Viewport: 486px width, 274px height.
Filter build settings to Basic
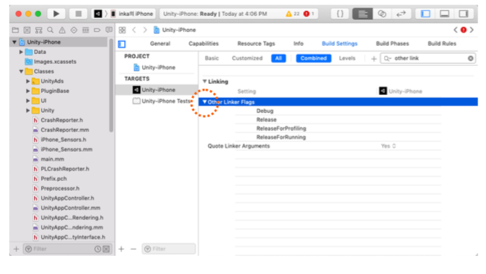point(211,58)
